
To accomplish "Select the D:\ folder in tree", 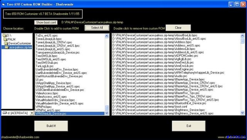I will (x=9, y=36).
